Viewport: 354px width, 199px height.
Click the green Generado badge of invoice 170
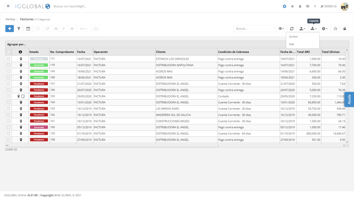[x=39, y=65]
